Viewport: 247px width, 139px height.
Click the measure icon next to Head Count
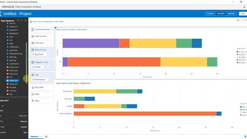pyautogui.click(x=7, y=67)
